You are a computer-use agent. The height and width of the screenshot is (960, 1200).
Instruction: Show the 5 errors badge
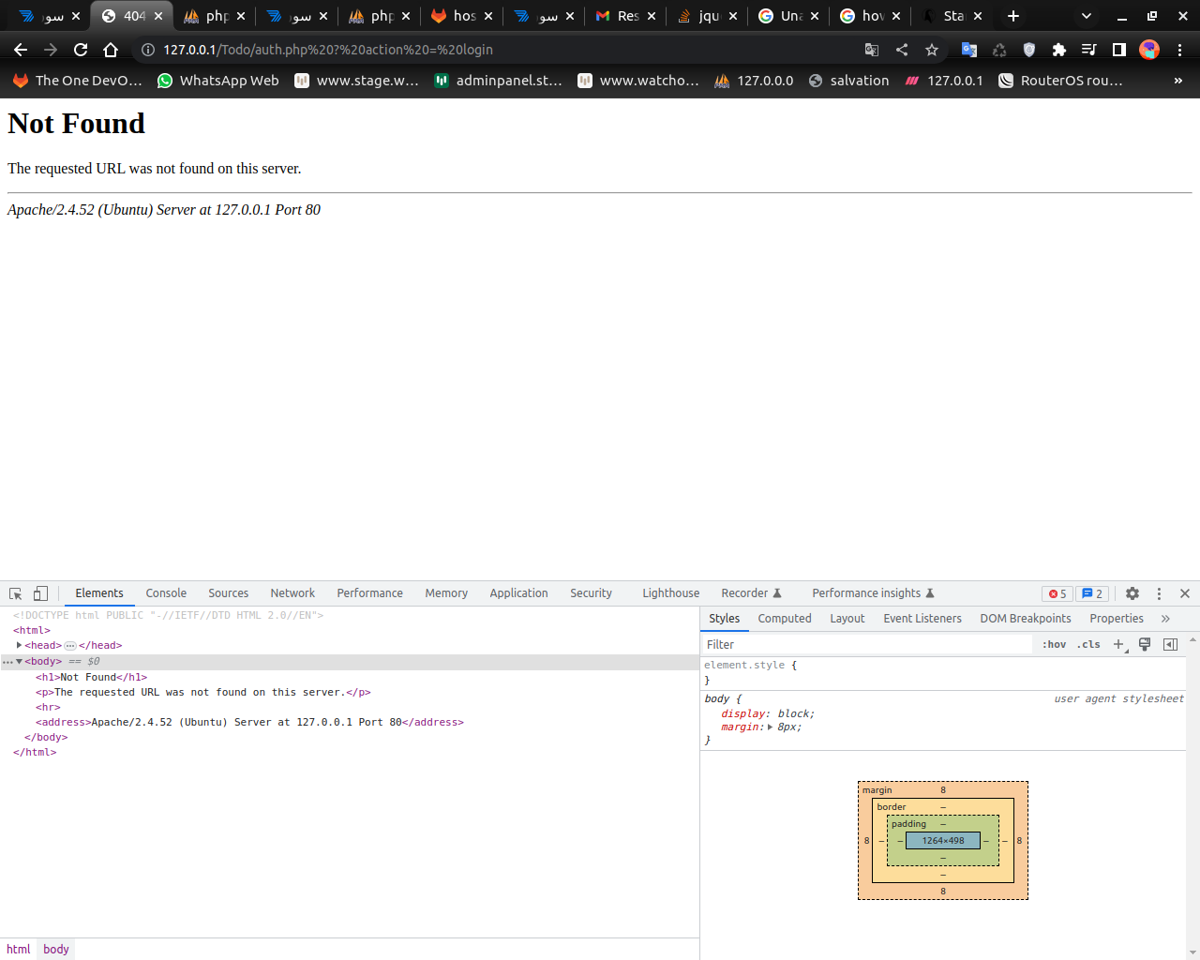click(x=1057, y=593)
